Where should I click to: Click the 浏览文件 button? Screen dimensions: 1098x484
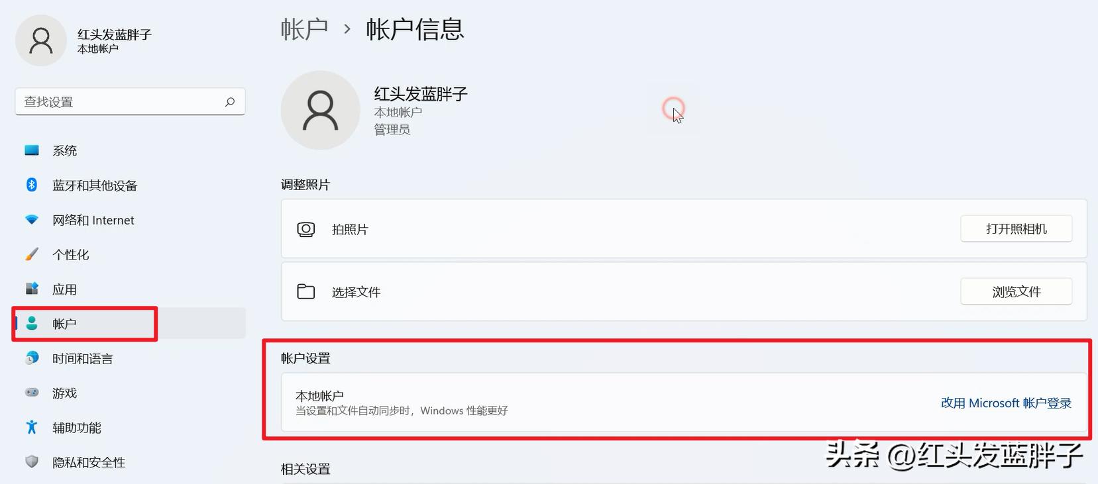coord(1016,291)
